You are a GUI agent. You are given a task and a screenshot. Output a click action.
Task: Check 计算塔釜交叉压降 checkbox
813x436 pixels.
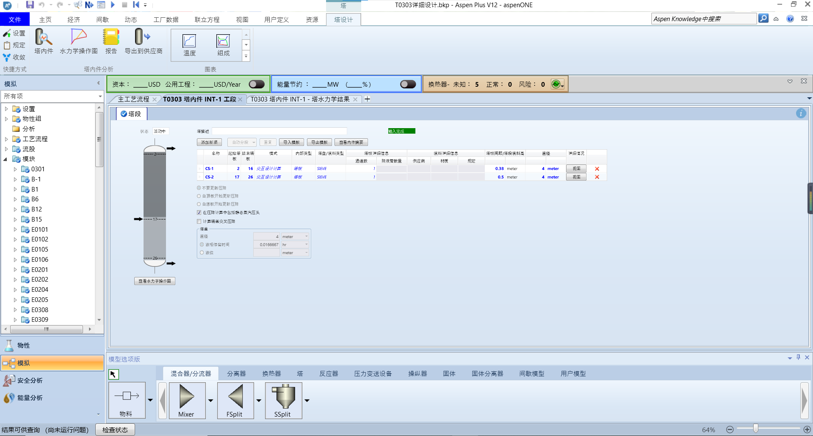(x=199, y=221)
